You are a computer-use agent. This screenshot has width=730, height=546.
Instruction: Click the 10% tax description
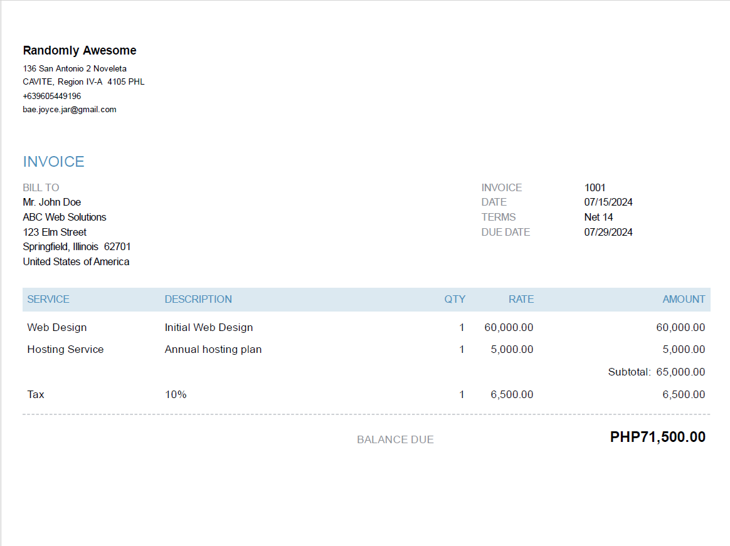(176, 394)
